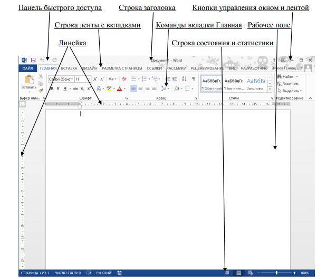Save the document from Quick Access Toolbar

click(x=33, y=60)
